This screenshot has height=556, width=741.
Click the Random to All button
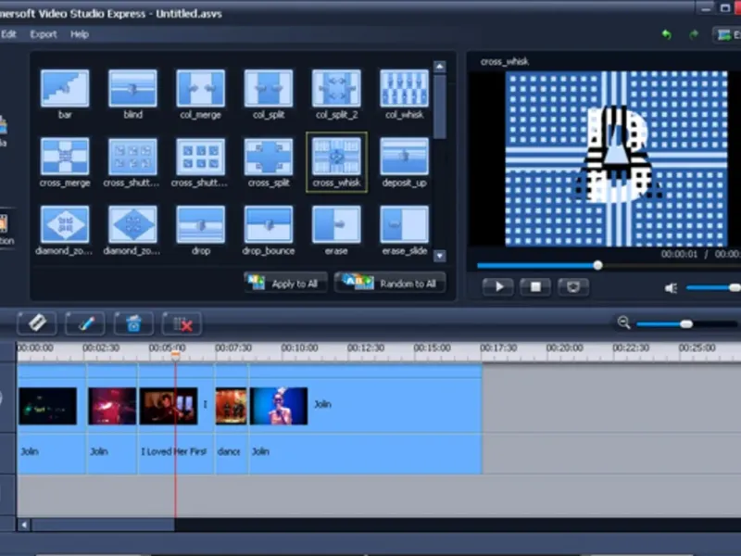coord(390,283)
